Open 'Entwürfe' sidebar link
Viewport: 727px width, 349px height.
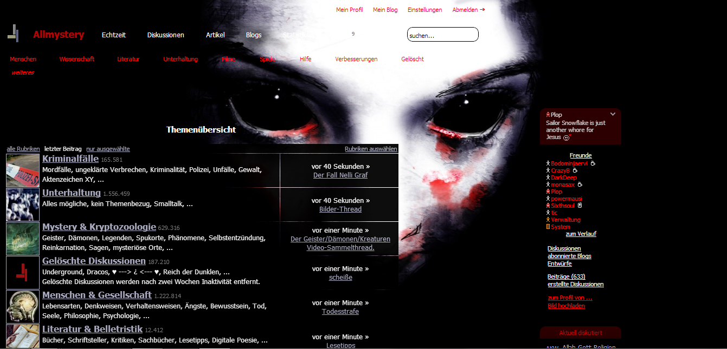point(559,264)
